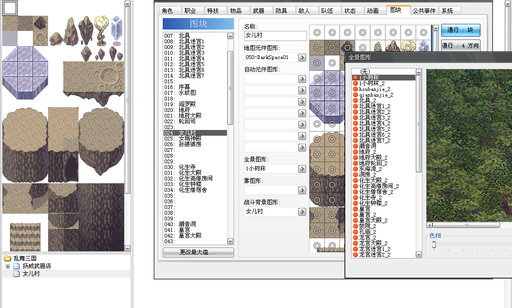Pick the dark cave entrance tile in the palette
The height and width of the screenshot is (308, 512).
pos(71,169)
